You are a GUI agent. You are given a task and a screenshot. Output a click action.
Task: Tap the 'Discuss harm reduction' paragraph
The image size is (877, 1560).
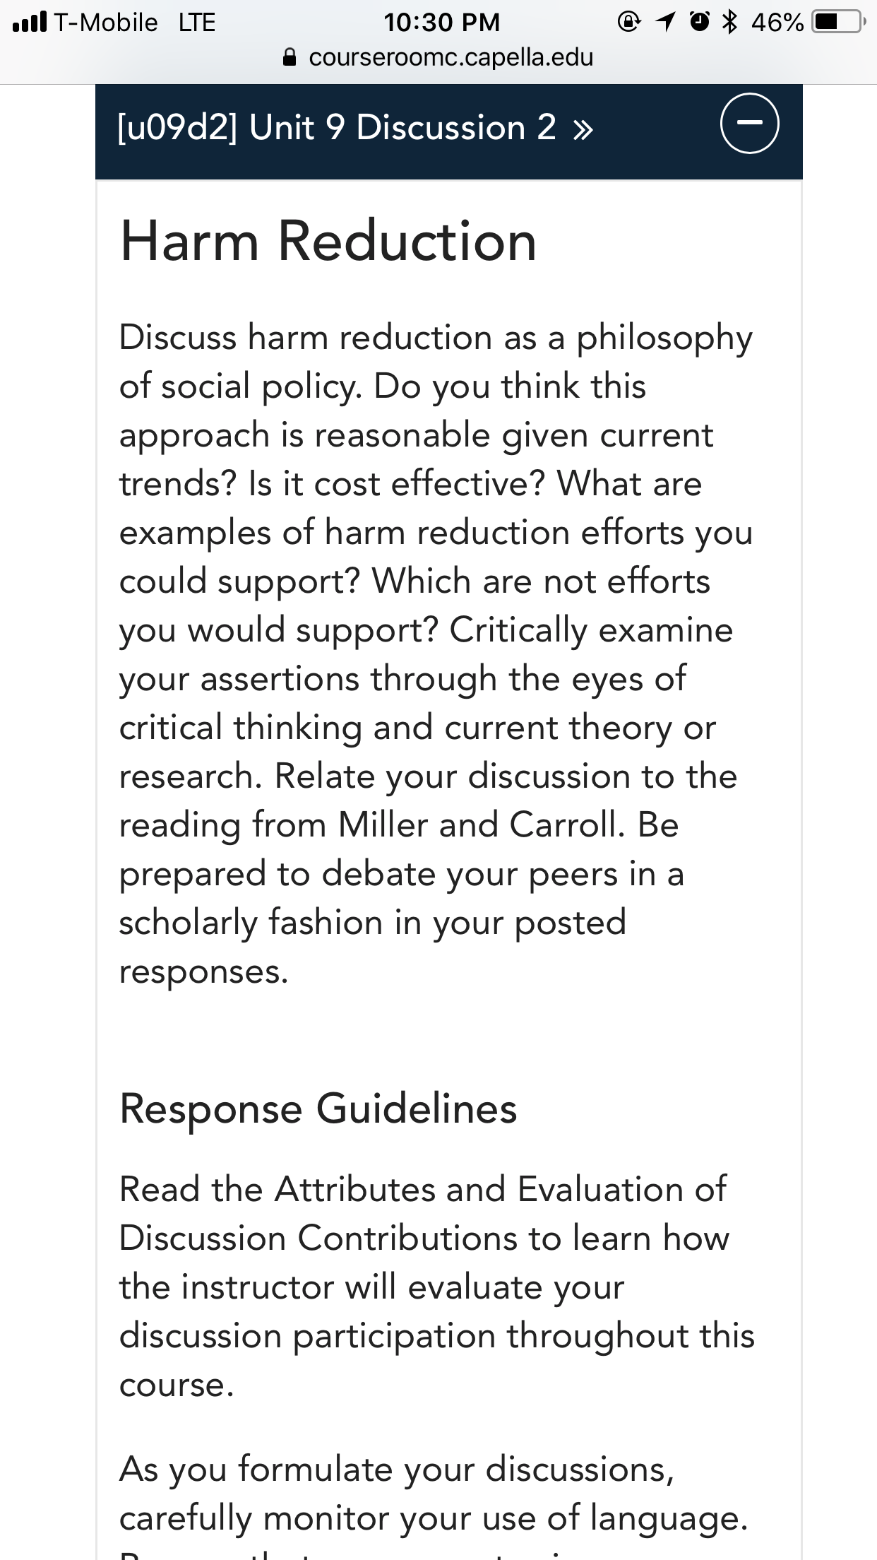pos(436,654)
